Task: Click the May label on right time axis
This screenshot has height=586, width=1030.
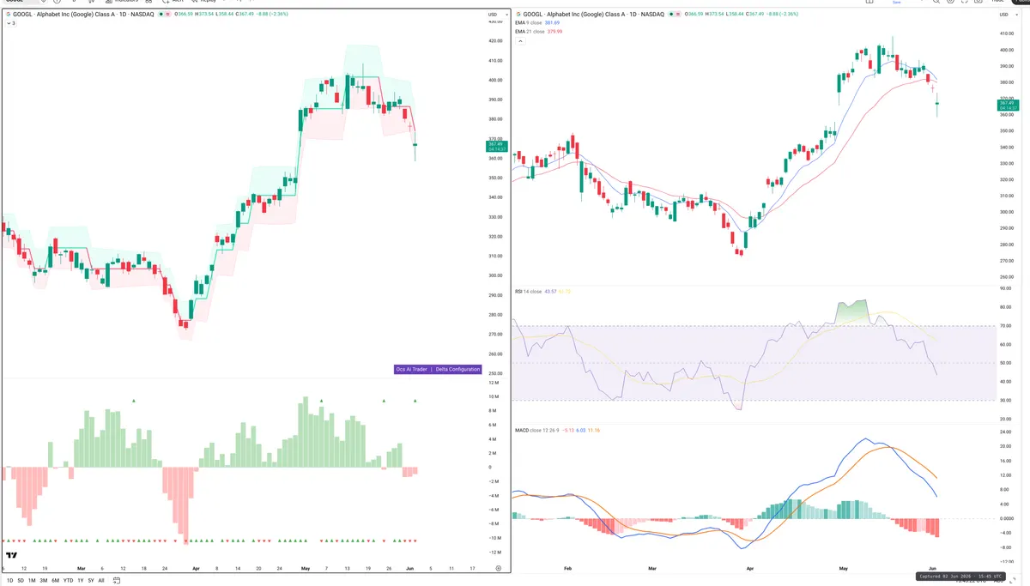Action: pos(843,568)
